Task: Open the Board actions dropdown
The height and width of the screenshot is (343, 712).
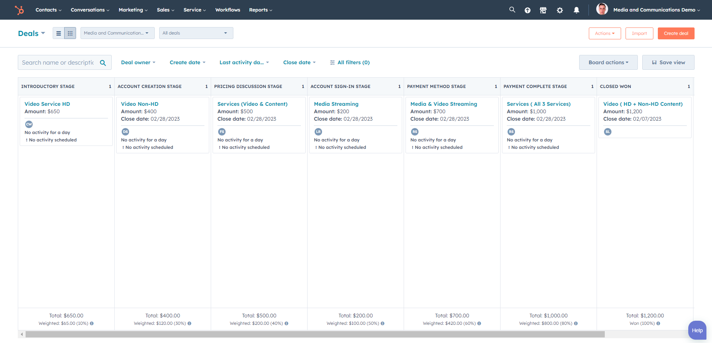Action: click(608, 62)
